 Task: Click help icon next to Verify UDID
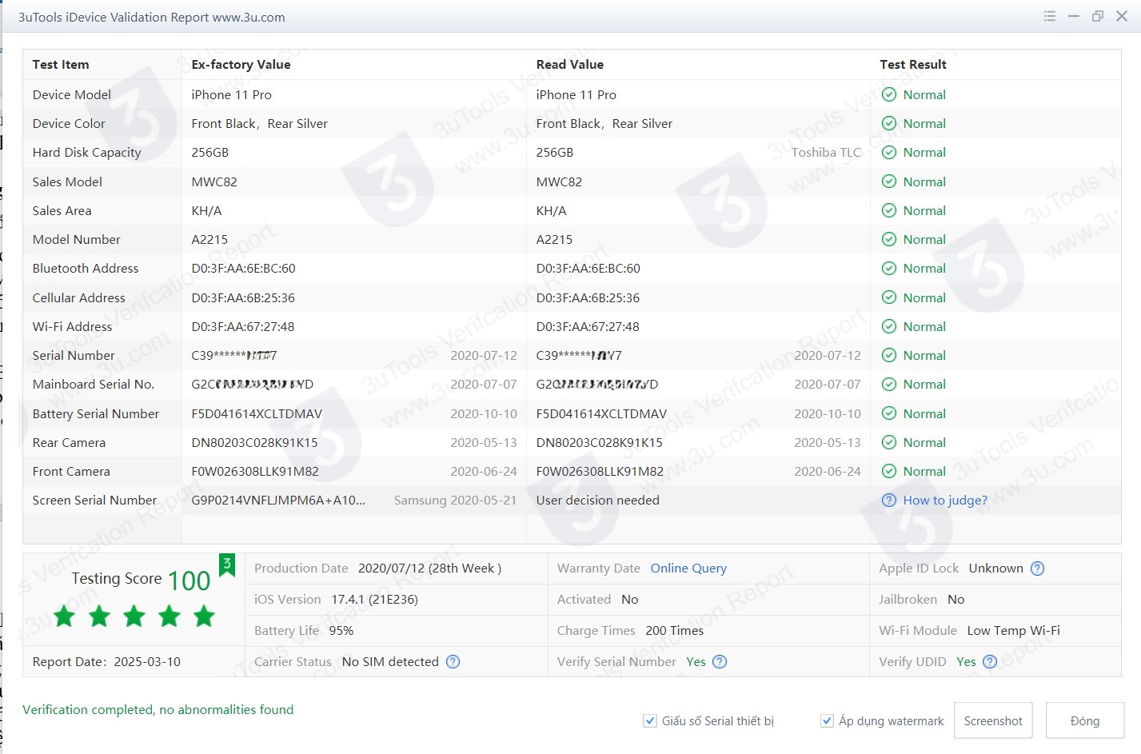point(990,662)
